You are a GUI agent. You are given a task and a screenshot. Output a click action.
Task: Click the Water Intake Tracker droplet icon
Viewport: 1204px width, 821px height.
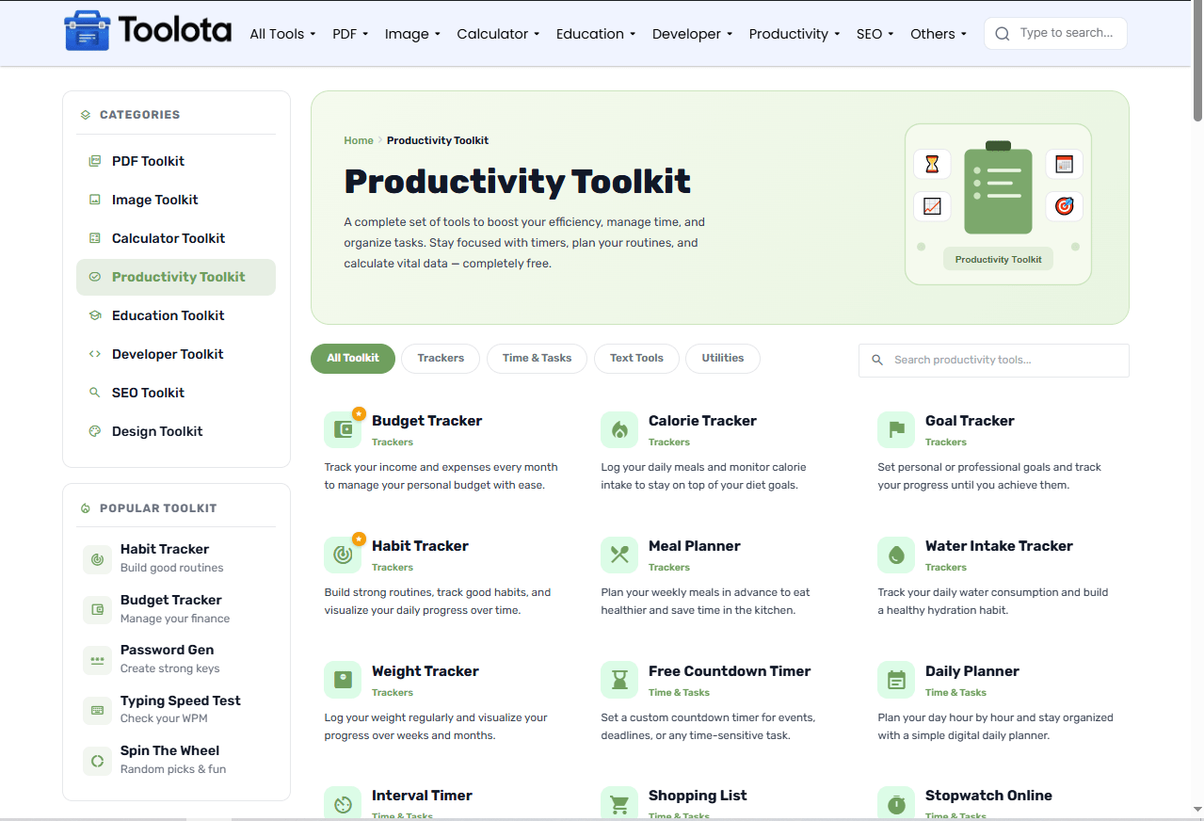896,555
